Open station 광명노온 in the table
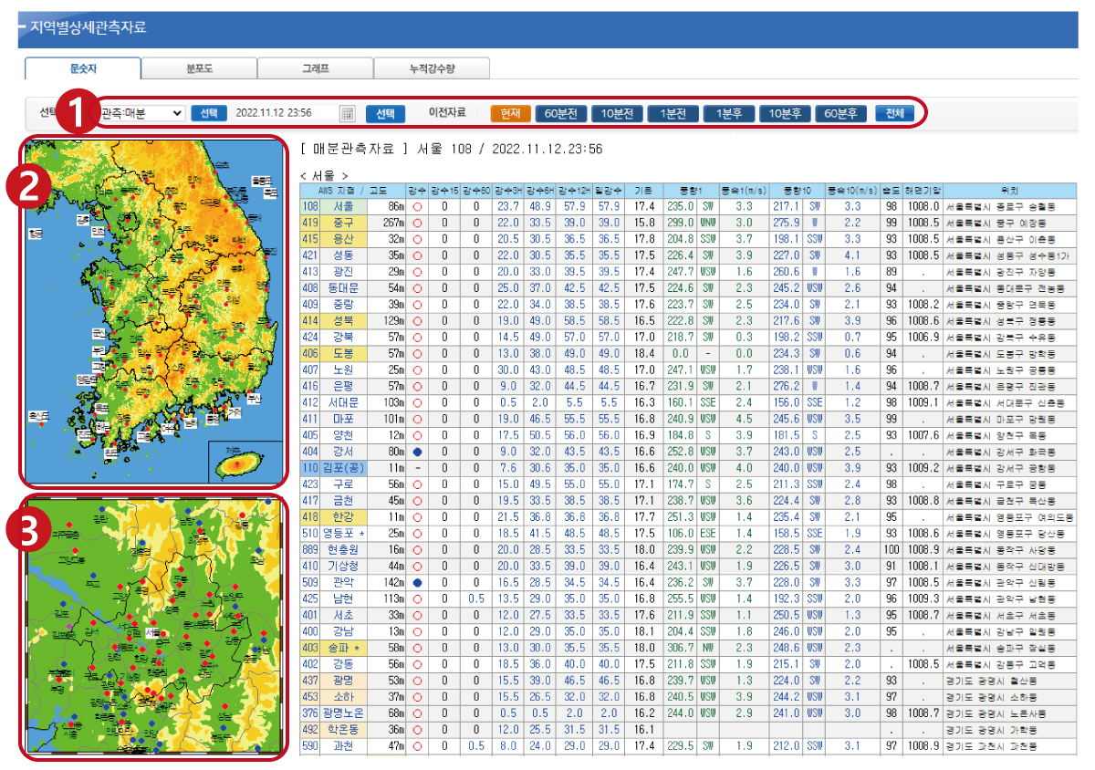The height and width of the screenshot is (770, 1095). (x=343, y=713)
